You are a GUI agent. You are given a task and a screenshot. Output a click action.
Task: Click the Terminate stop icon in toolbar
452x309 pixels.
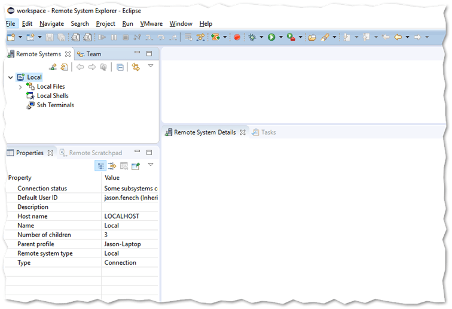pyautogui.click(x=126, y=37)
